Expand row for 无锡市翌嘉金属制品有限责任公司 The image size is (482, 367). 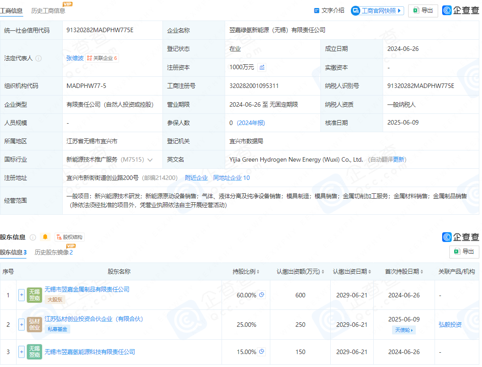(x=21, y=295)
